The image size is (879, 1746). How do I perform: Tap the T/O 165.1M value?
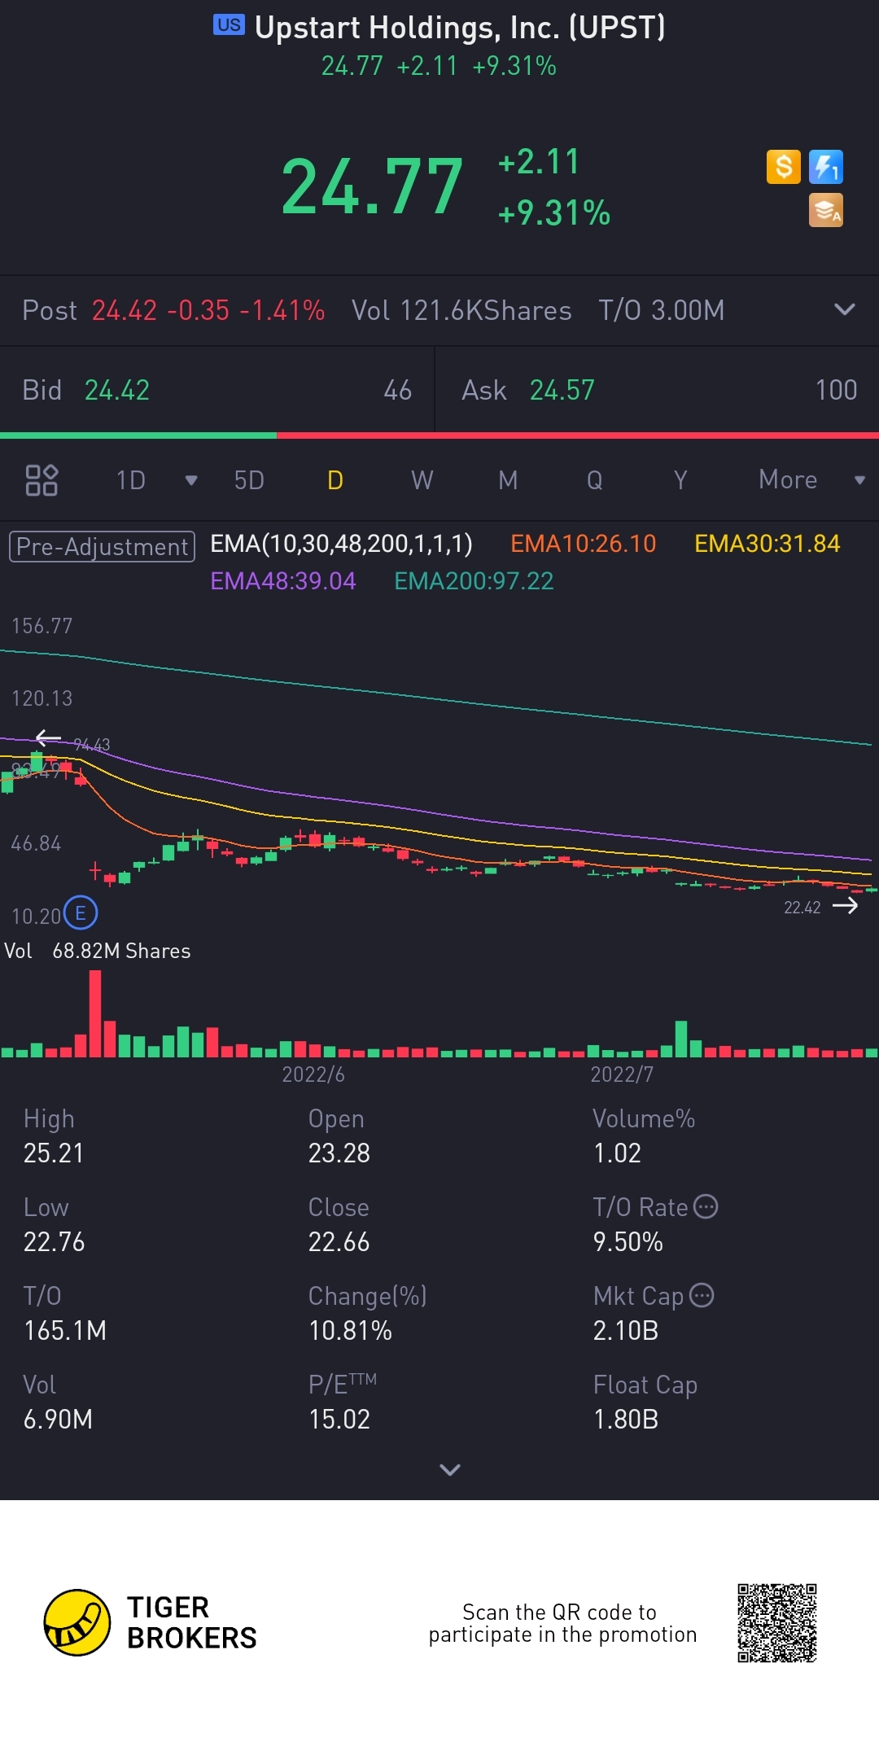[x=65, y=1330]
